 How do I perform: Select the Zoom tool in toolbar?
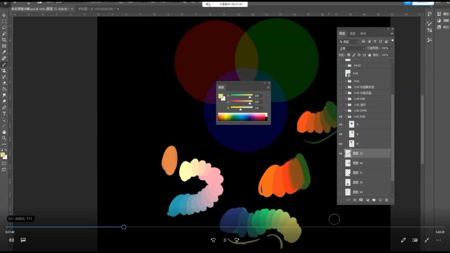click(4, 138)
